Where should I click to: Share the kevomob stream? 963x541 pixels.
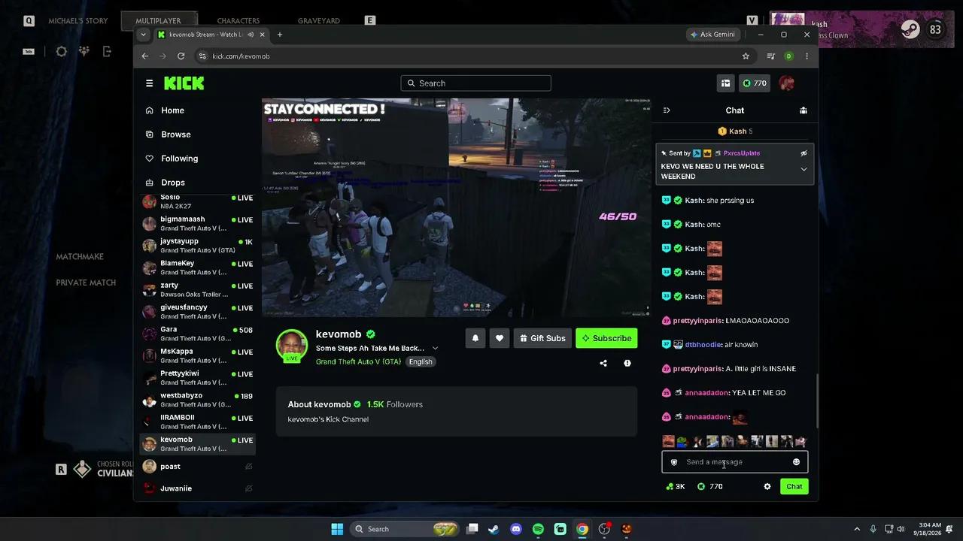[603, 363]
